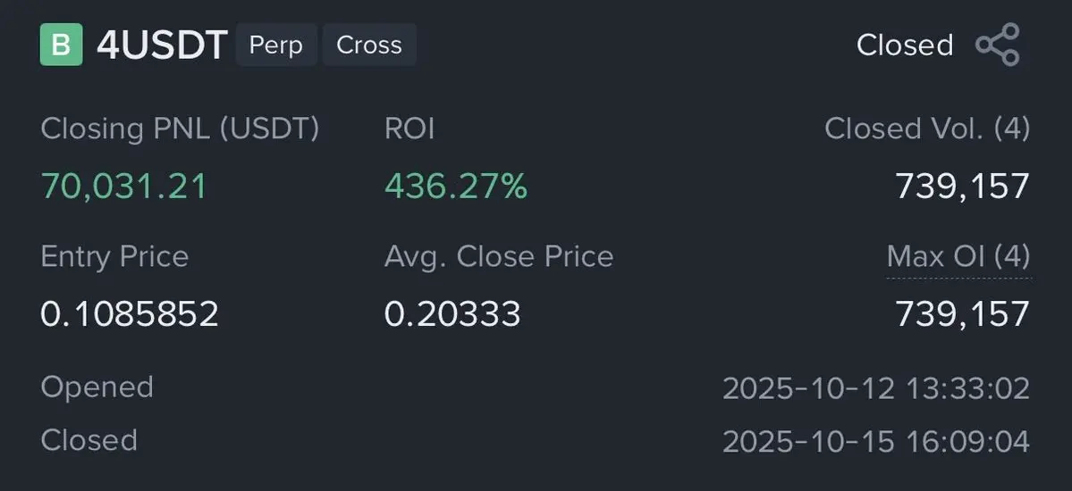The height and width of the screenshot is (491, 1072).
Task: Click the share icon
Action: click(x=997, y=45)
